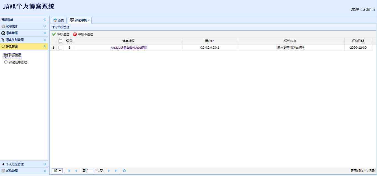Click the 评论信息管理 bubble icon
Image resolution: width=377 pixels, height=176 pixels.
click(6, 62)
